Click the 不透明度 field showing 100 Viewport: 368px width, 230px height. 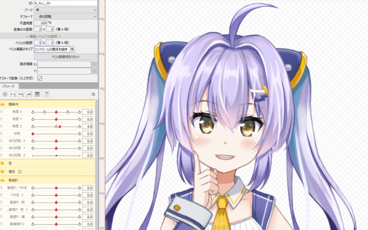tap(41, 23)
